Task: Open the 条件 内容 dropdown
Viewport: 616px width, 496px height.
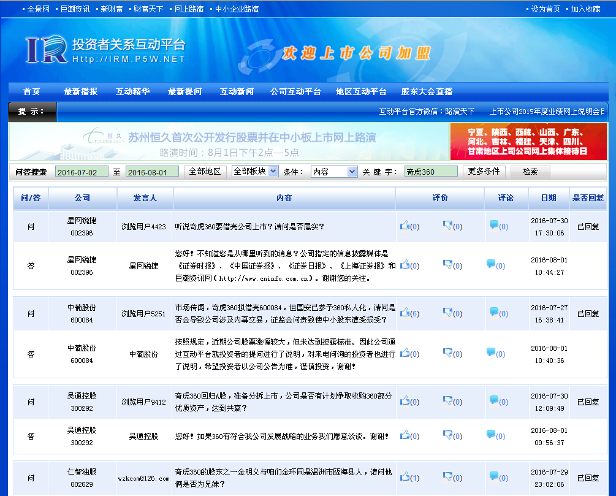Action: pyautogui.click(x=334, y=172)
